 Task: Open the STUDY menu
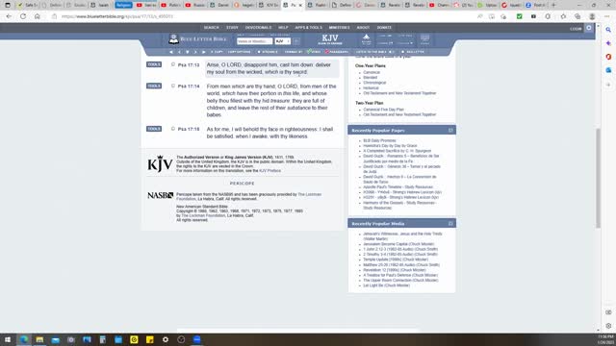(x=232, y=28)
